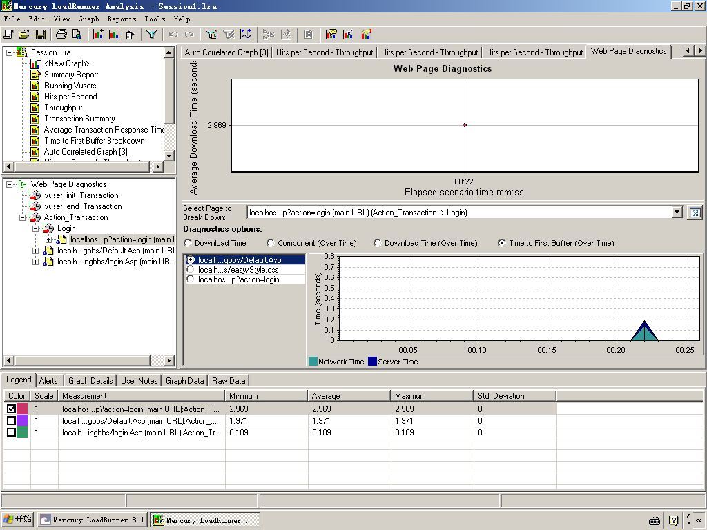Open display options colorful chart icon
This screenshot has width=707, height=530.
pos(366,35)
